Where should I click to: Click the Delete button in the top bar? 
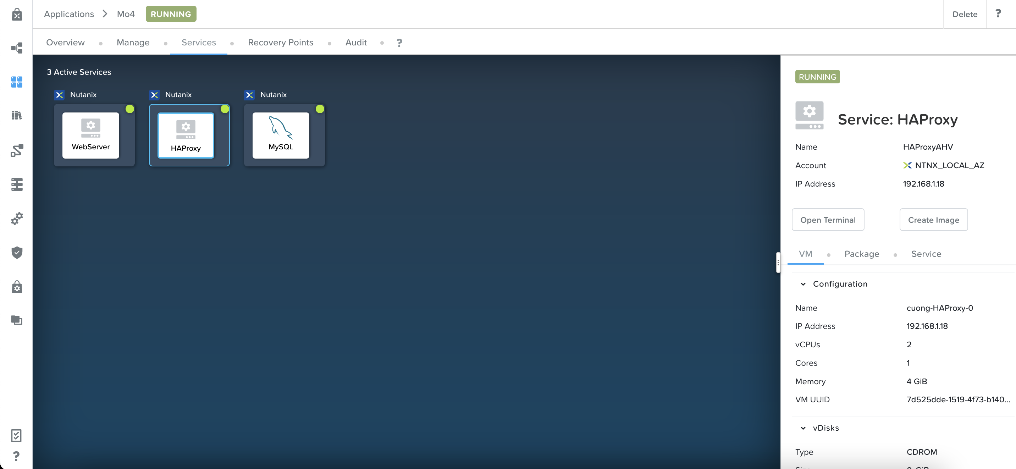click(x=964, y=14)
